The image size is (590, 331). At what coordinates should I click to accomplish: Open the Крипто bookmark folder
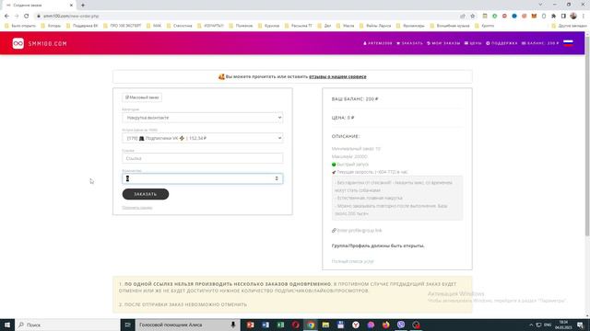click(485, 26)
